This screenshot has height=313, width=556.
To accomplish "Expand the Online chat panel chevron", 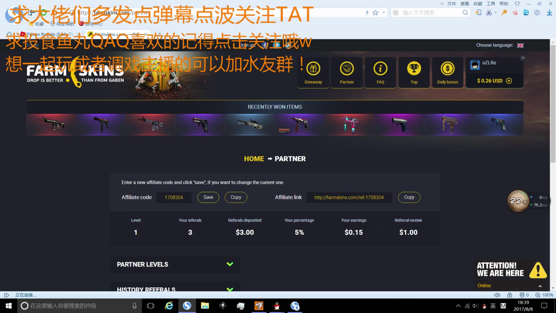I will point(540,286).
